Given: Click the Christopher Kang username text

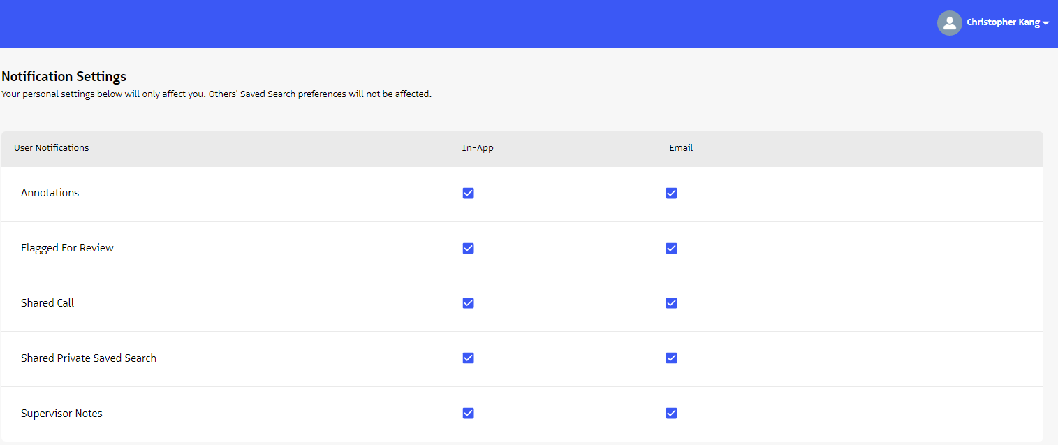Looking at the screenshot, I should pos(1002,23).
